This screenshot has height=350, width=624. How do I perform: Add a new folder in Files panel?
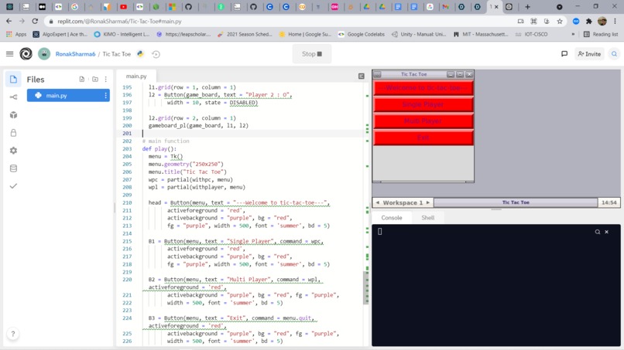click(x=95, y=79)
